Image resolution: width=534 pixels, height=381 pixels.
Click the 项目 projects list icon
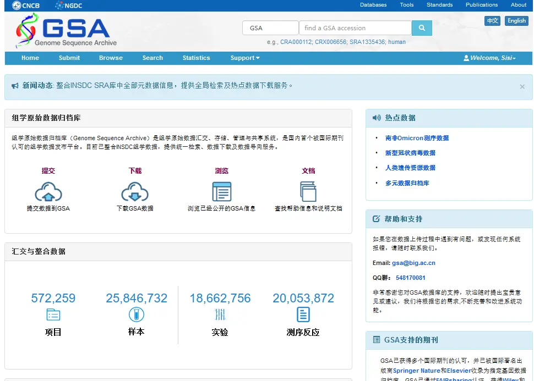coord(53,314)
